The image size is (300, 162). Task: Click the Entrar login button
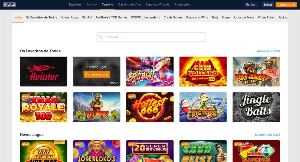coord(268,5)
